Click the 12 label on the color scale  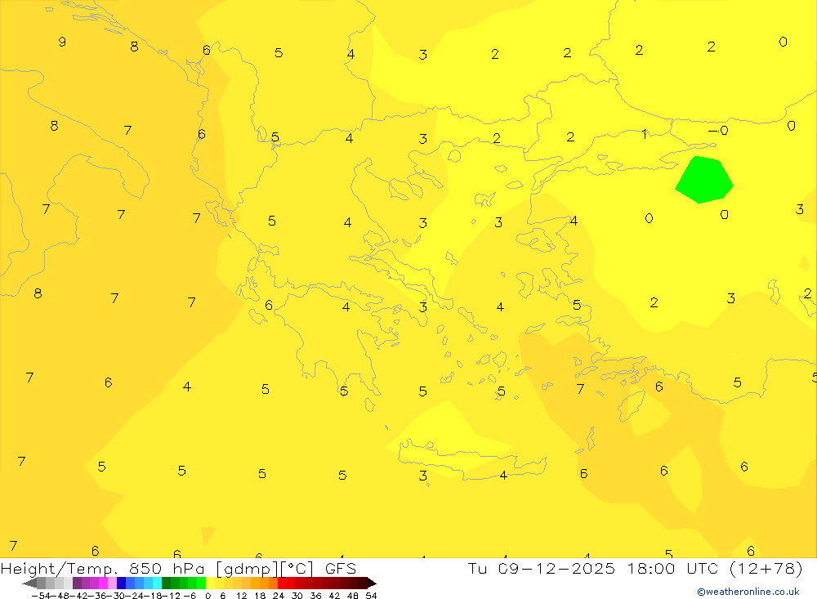pyautogui.click(x=241, y=596)
